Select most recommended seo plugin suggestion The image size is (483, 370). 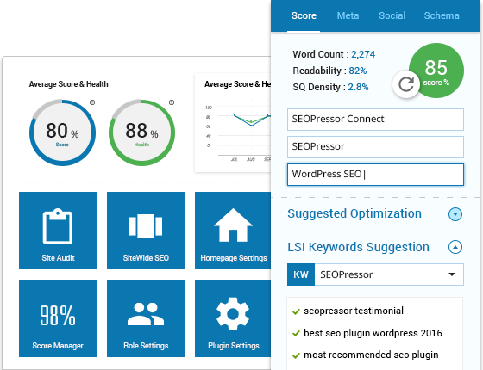pos(371,355)
